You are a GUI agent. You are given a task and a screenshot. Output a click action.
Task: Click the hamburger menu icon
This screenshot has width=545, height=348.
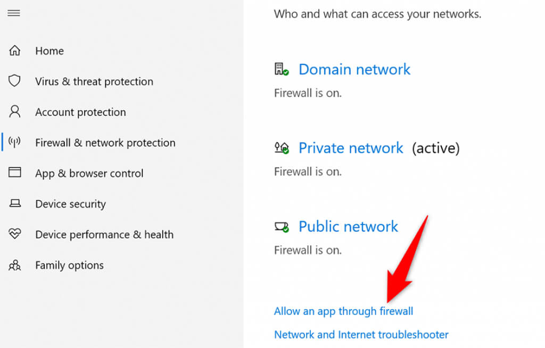(14, 13)
